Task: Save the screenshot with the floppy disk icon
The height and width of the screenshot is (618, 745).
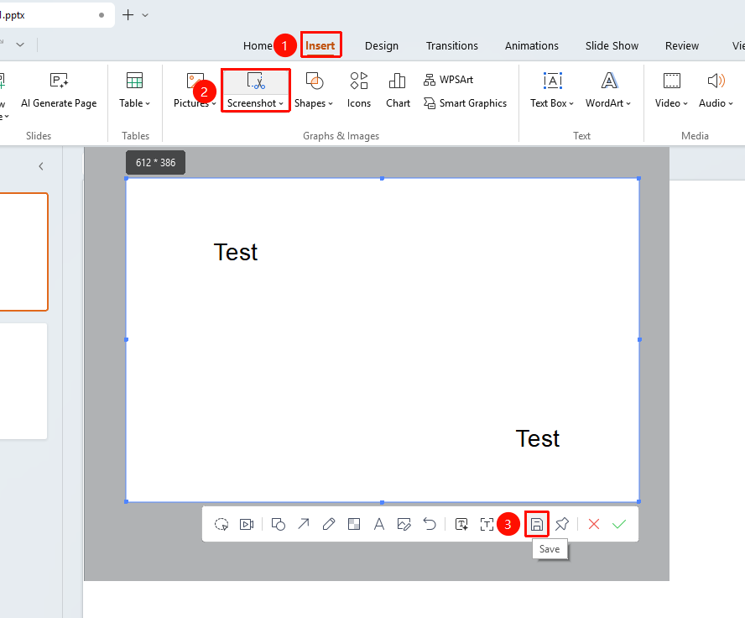Action: [536, 524]
